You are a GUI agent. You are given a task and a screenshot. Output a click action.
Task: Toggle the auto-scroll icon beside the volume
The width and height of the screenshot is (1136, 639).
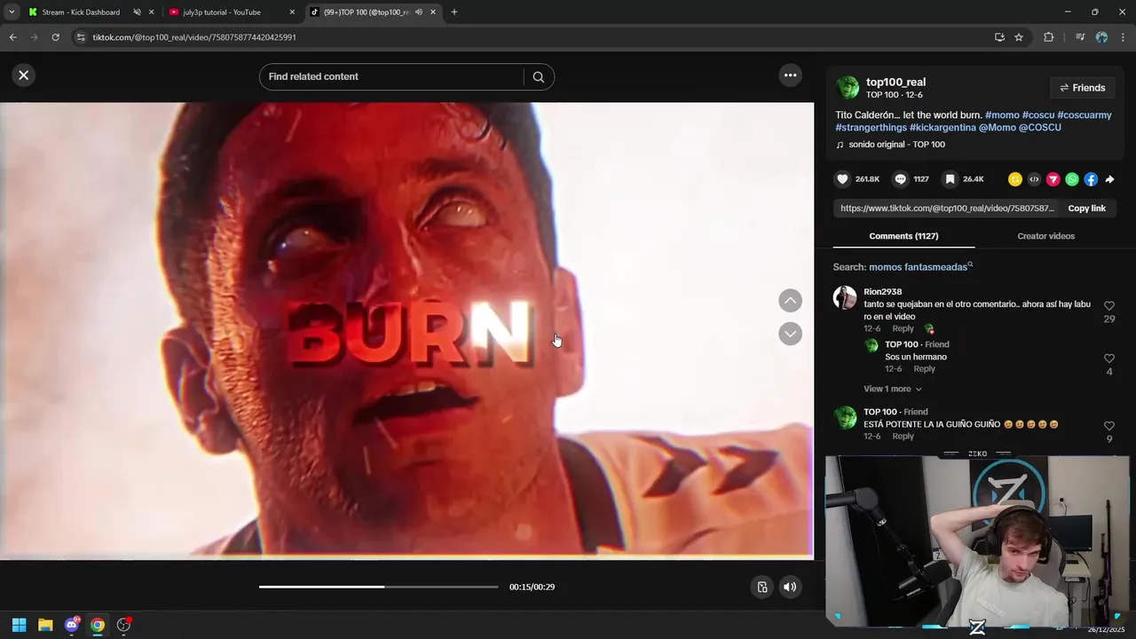pyautogui.click(x=761, y=587)
